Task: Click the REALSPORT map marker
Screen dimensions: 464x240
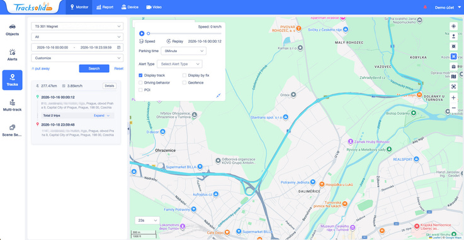Action: pyautogui.click(x=416, y=159)
